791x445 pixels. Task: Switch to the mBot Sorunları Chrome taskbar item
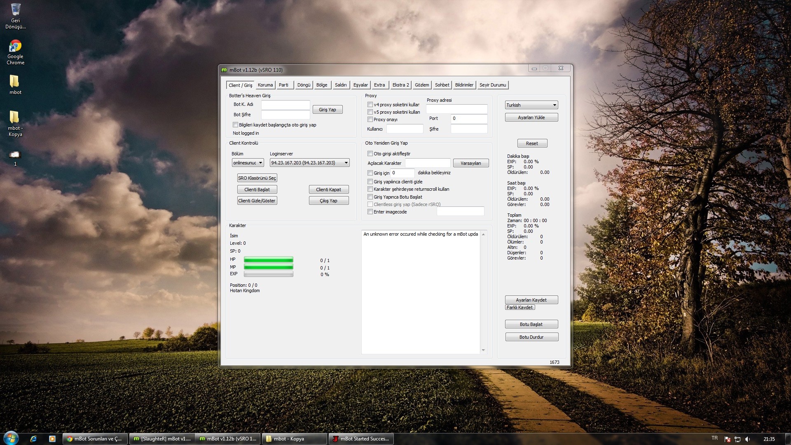(x=95, y=439)
